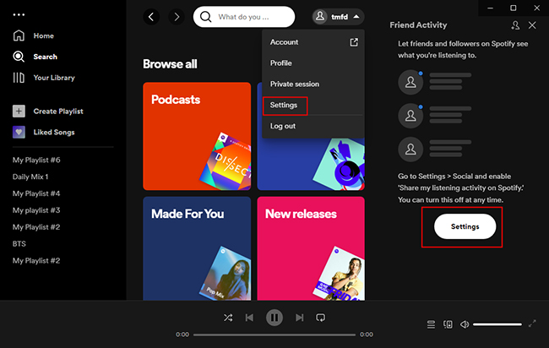Open the Made For You card
549x348 pixels.
pos(197,248)
